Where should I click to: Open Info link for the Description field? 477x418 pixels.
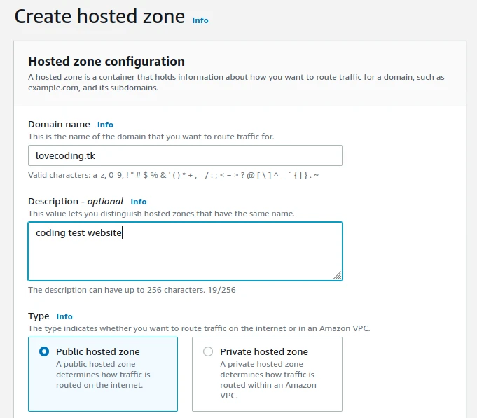139,202
